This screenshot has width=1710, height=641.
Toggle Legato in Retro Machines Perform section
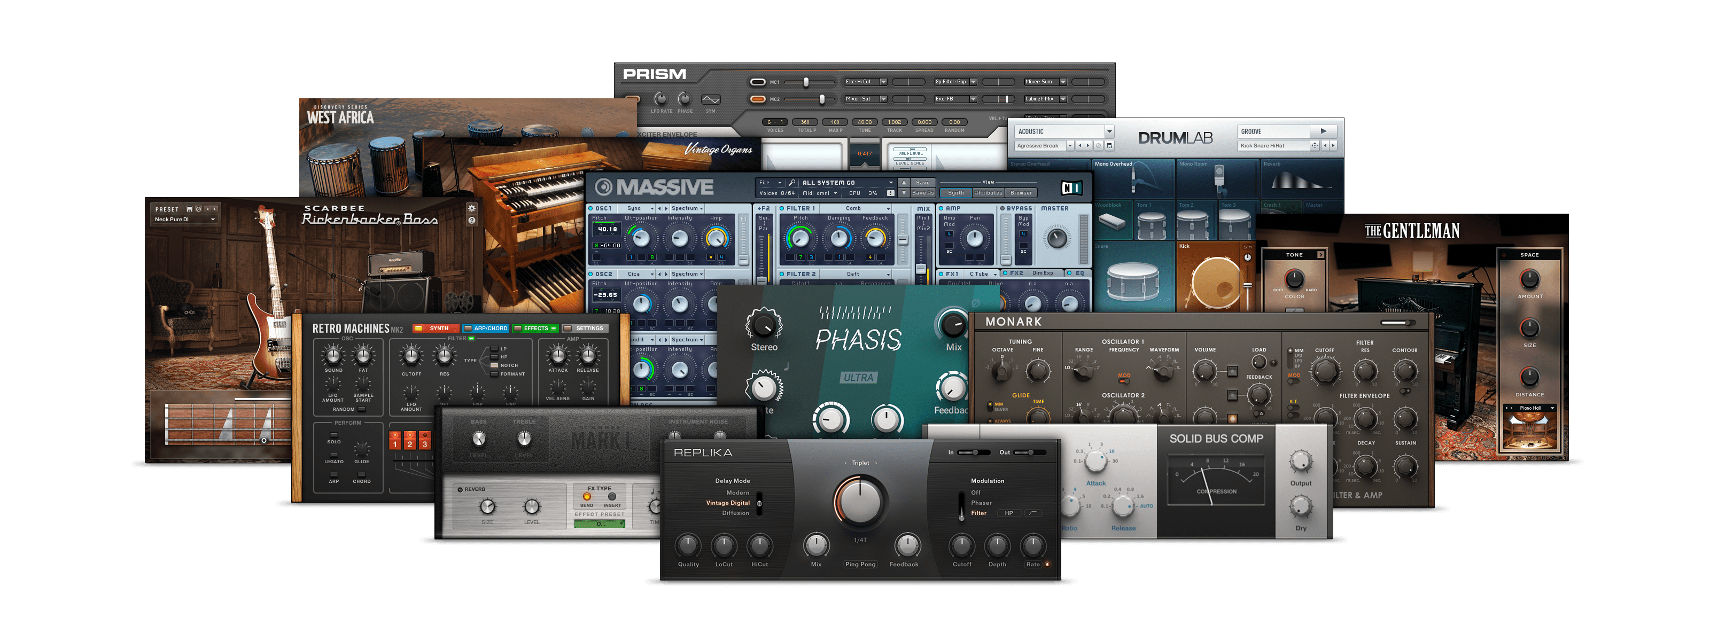tap(334, 455)
